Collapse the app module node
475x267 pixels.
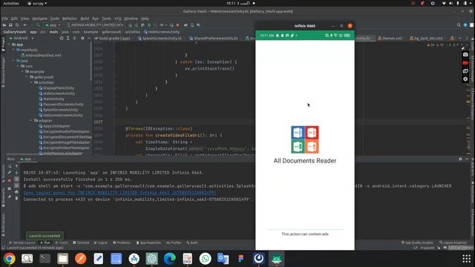click(x=10, y=44)
